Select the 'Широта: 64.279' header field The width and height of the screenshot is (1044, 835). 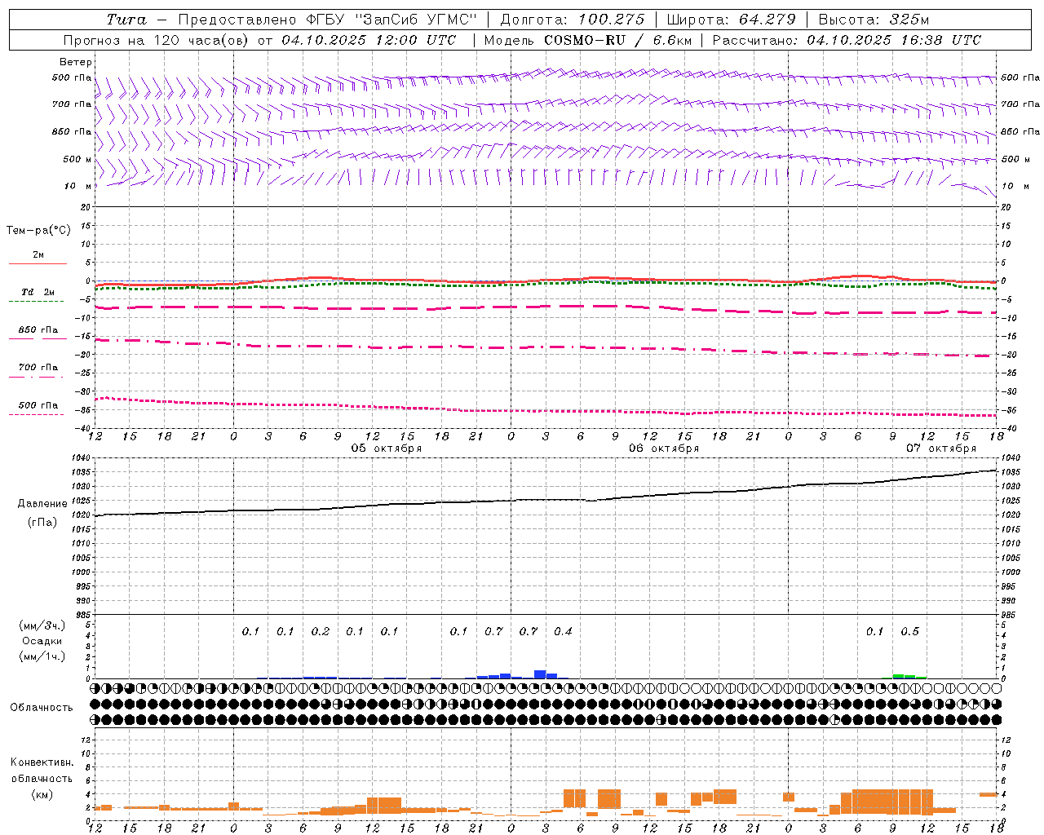[x=731, y=20]
